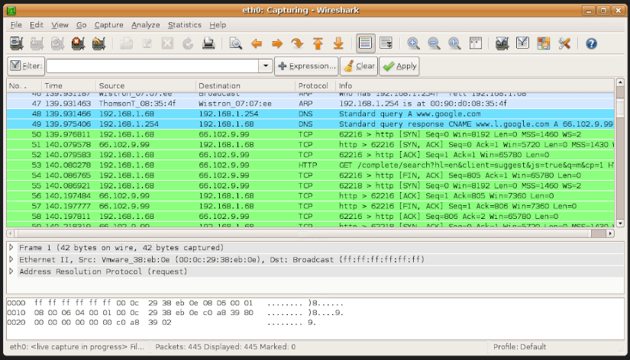Select packet 47 ARP reply row
630x360 pixels.
[x=311, y=104]
